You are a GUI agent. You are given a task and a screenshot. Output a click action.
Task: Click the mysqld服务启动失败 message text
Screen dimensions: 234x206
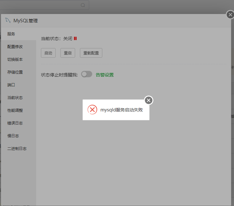pos(121,110)
